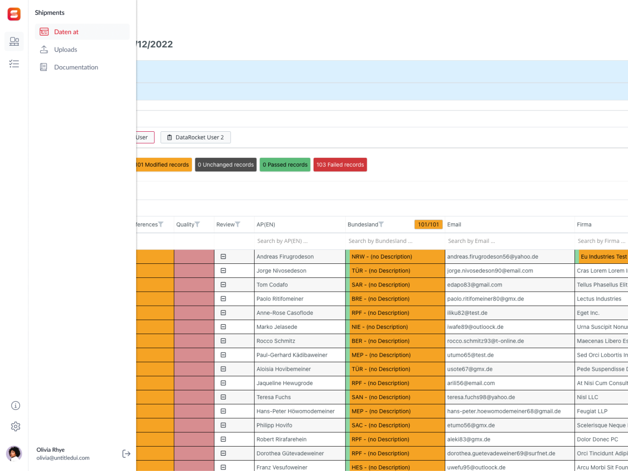Screen dimensions: 628x471
Task: Click email andreas.firugrodeson56@yahoo.de
Action: click(x=492, y=257)
